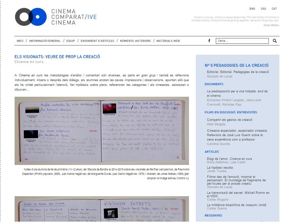Open the Facebook page icon
This screenshot has width=294, height=223.
209,41
